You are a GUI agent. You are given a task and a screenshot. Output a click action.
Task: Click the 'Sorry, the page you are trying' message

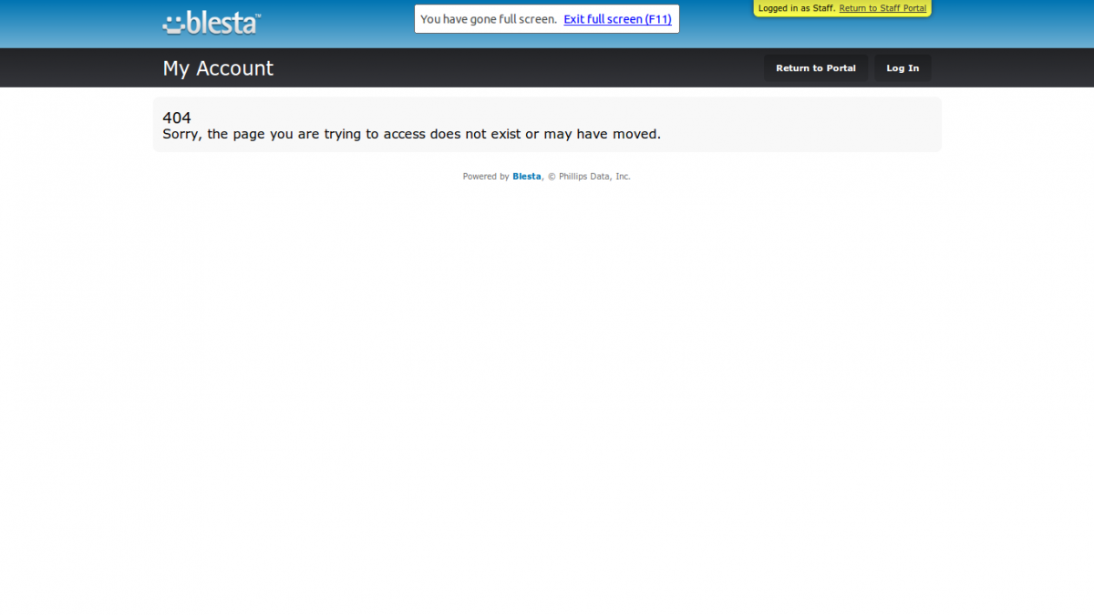pyautogui.click(x=411, y=134)
